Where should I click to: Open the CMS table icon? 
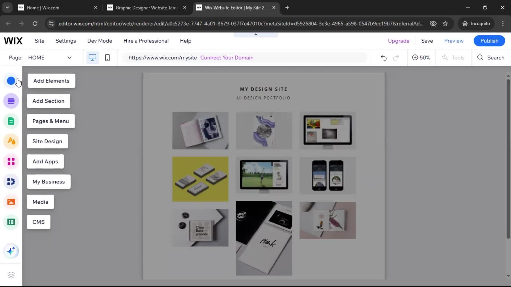[11, 222]
